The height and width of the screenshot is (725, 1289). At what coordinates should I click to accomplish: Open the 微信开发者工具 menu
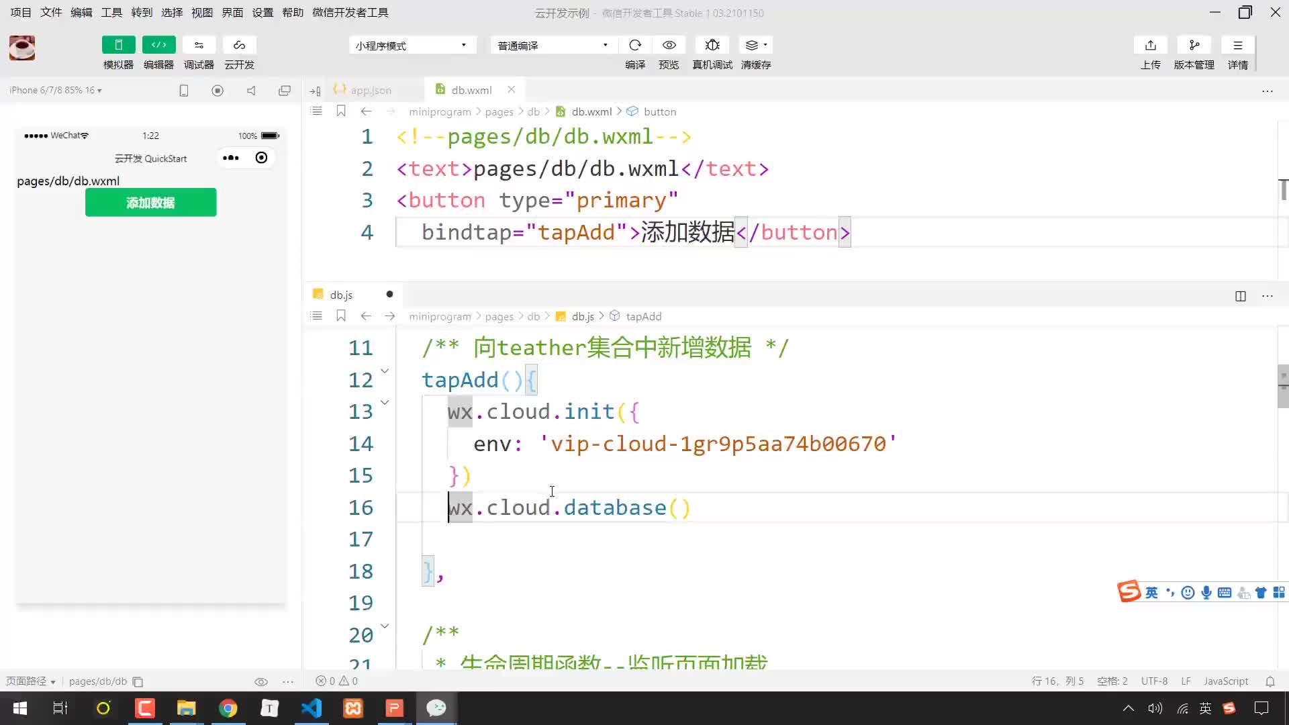coord(350,12)
